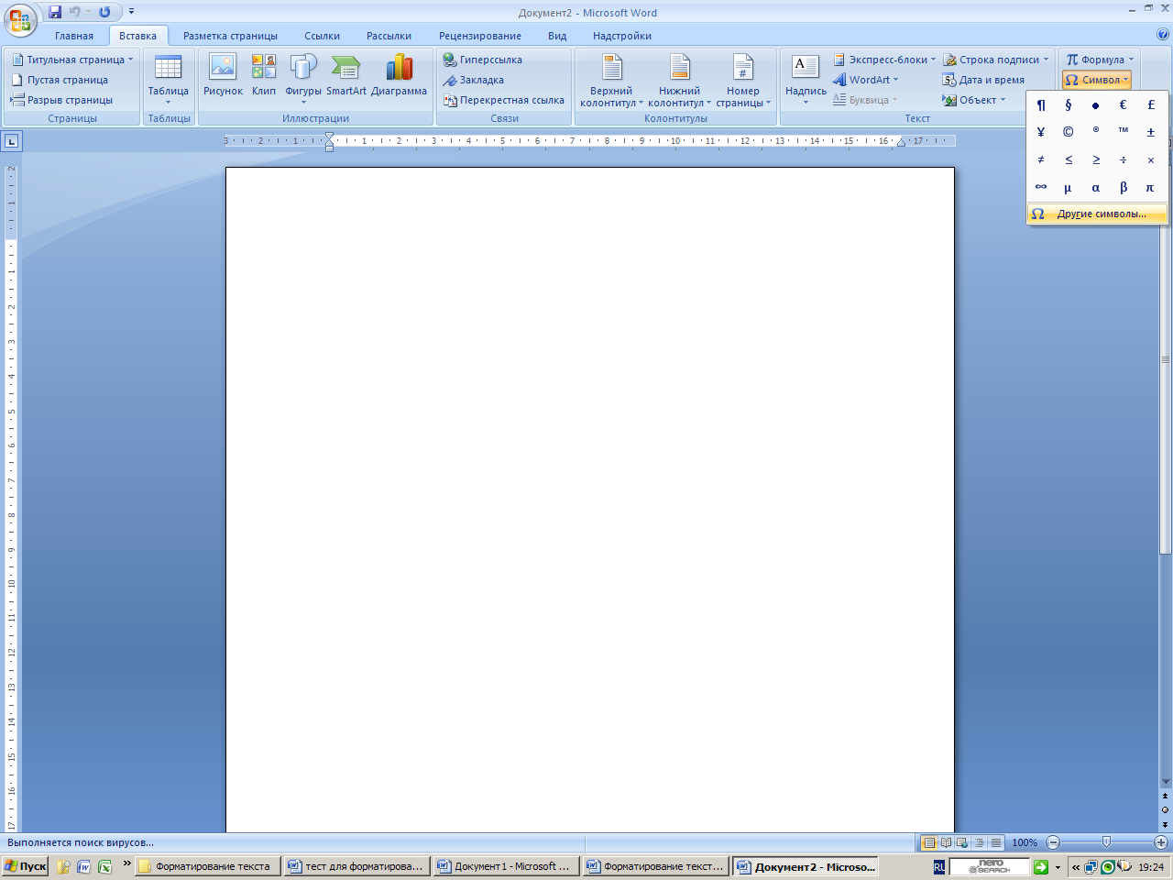Click the zoom in plus button
This screenshot has width=1173, height=880.
[1161, 842]
